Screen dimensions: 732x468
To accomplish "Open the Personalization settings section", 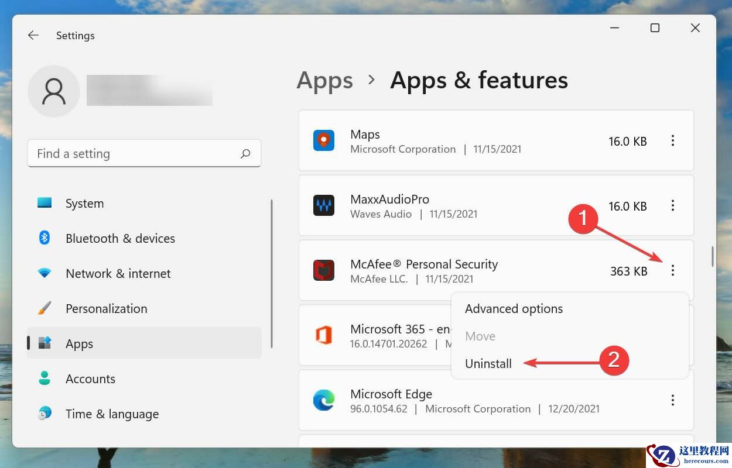I will pos(106,309).
